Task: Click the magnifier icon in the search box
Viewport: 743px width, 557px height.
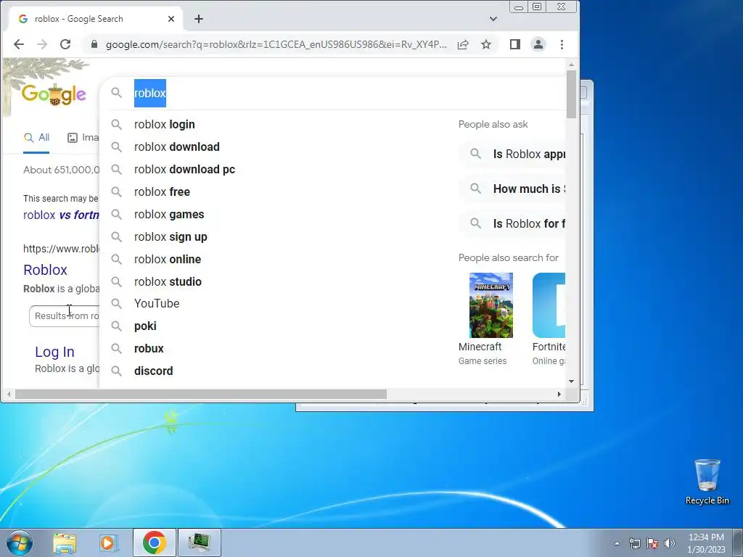Action: 117,93
